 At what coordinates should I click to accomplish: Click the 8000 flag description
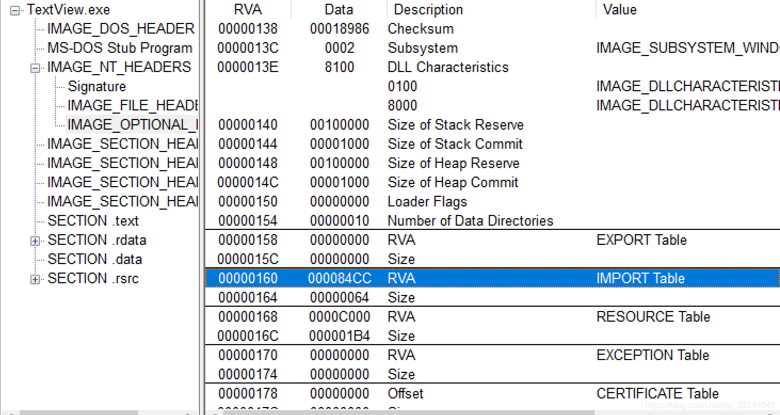[403, 106]
